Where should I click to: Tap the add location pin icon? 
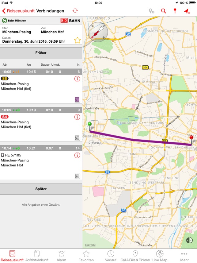[x=151, y=11]
